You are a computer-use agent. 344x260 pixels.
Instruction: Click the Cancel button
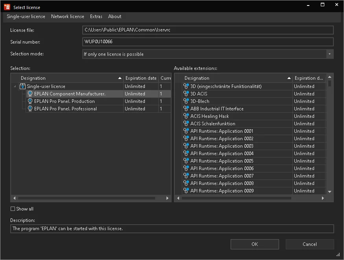[x=309, y=244]
